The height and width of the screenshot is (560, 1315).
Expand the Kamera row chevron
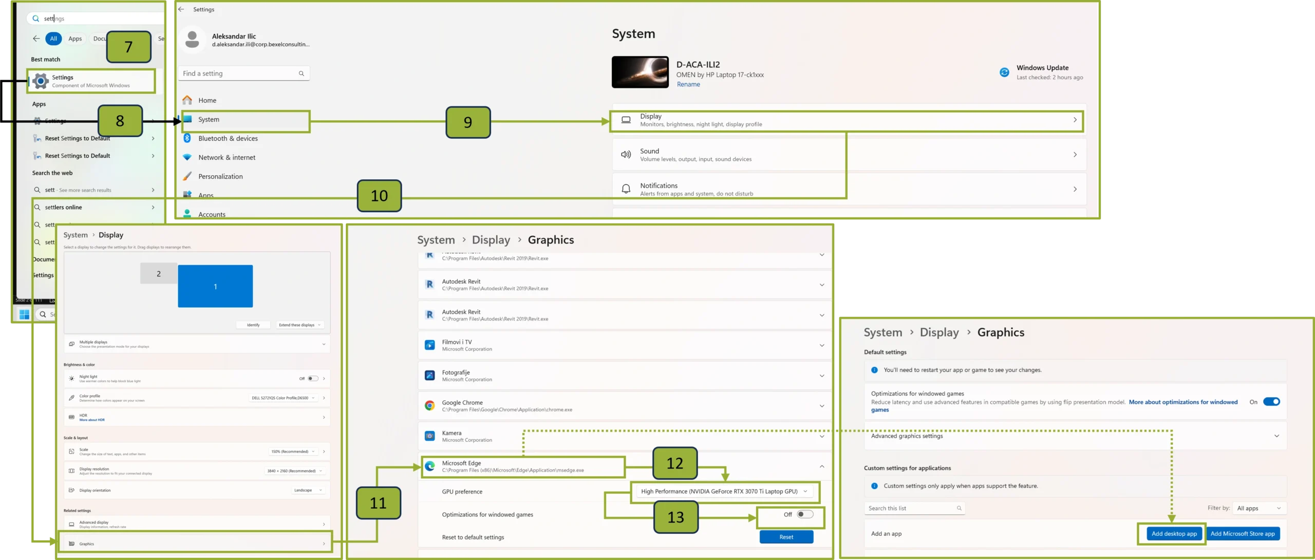click(822, 436)
